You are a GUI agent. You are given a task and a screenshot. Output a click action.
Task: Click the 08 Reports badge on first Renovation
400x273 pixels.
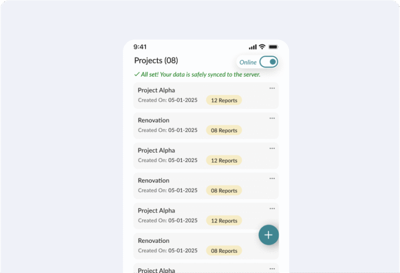[x=224, y=130]
